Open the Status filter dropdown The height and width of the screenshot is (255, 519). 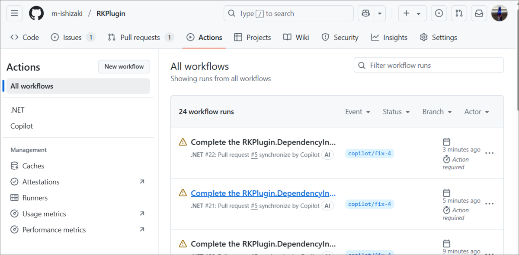click(396, 112)
